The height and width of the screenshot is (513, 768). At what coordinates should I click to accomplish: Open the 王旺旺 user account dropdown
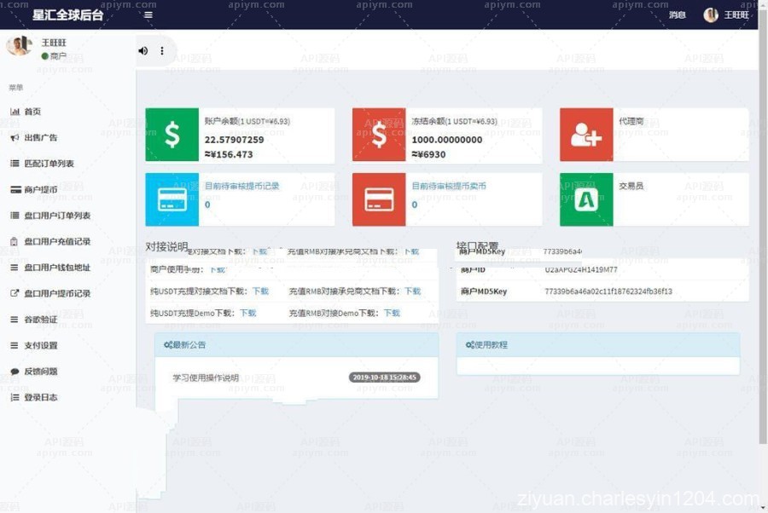coord(730,14)
